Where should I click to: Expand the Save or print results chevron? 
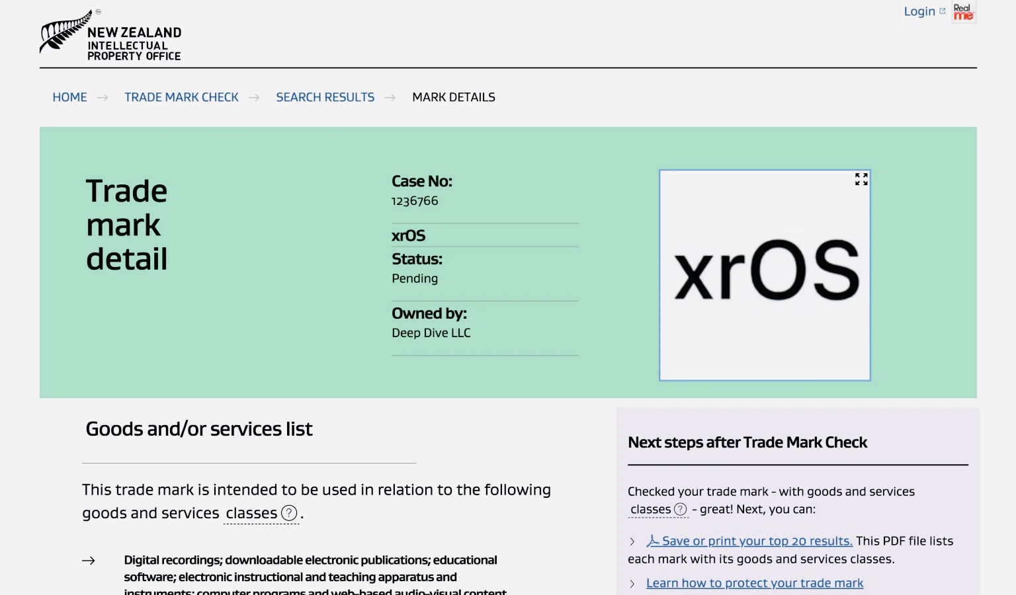click(632, 541)
